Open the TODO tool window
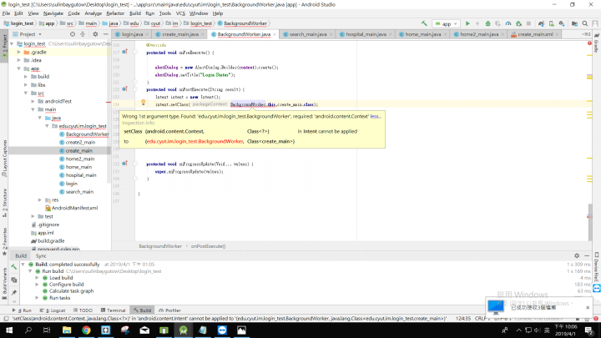The image size is (601, 338). (x=83, y=310)
